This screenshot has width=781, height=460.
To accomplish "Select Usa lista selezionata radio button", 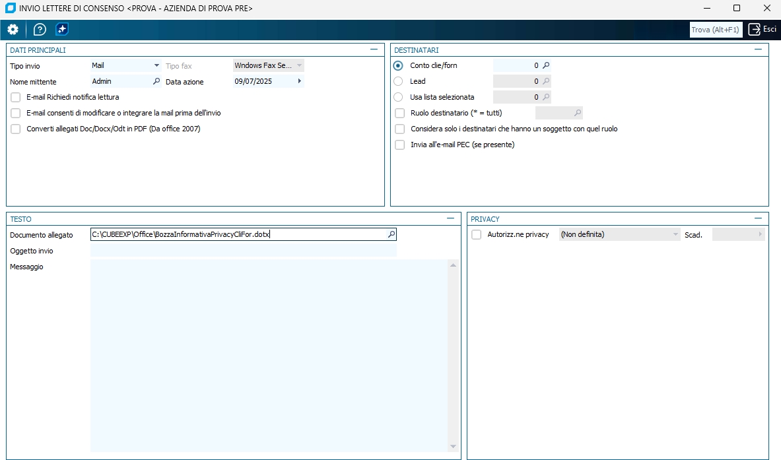I will [398, 97].
